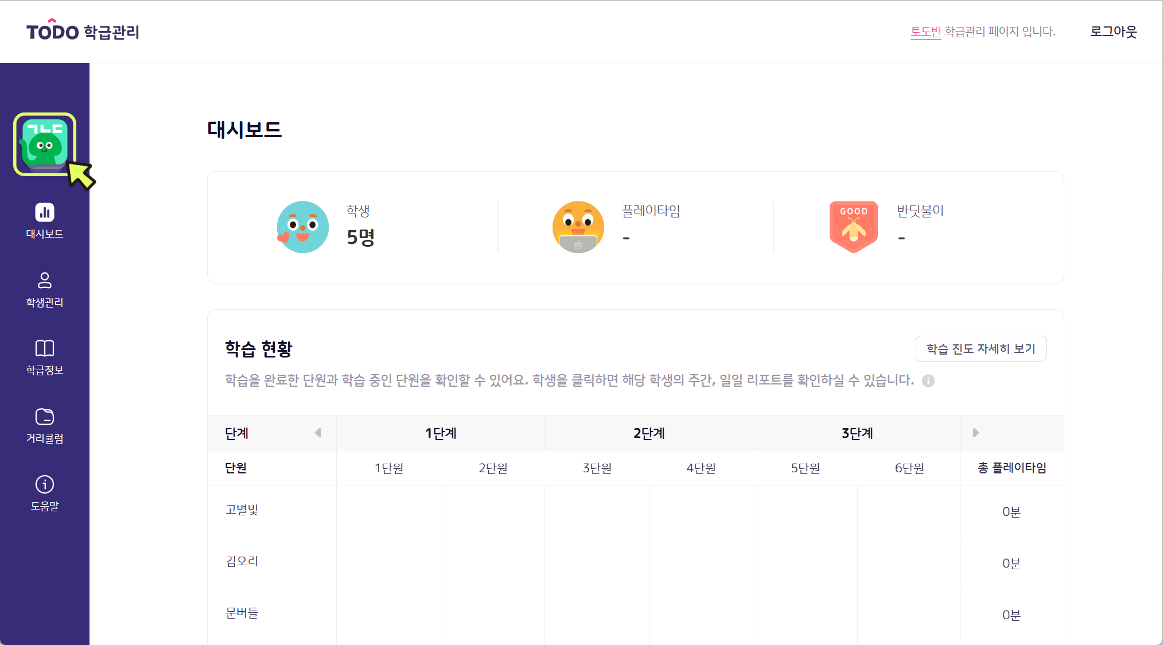Open student 김오리 report row
The image size is (1163, 645).
point(636,562)
